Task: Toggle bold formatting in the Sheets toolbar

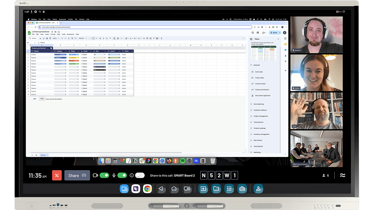Action: pos(100,38)
